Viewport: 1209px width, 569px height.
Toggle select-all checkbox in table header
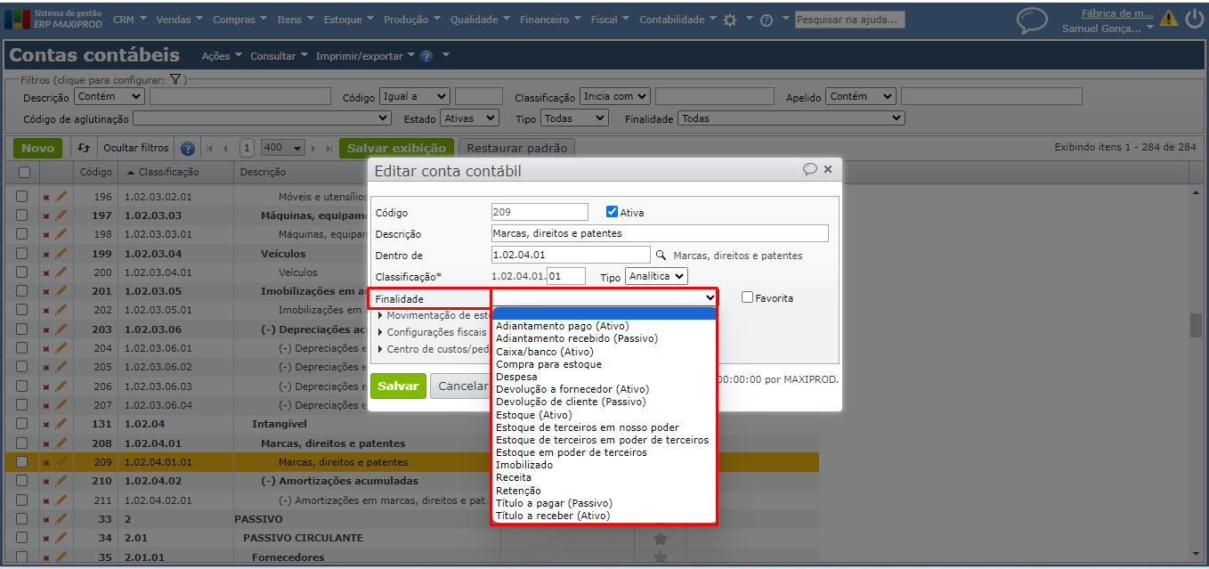tap(24, 172)
